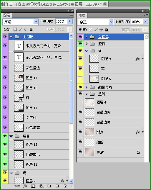This screenshot has height=190, width=151.
Task: Open 不透明度 slider arrow in right panel
Action: 145,22
